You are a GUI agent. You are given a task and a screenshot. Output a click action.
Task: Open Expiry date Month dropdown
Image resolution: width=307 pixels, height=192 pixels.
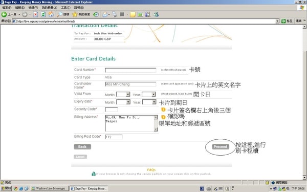coord(123,102)
